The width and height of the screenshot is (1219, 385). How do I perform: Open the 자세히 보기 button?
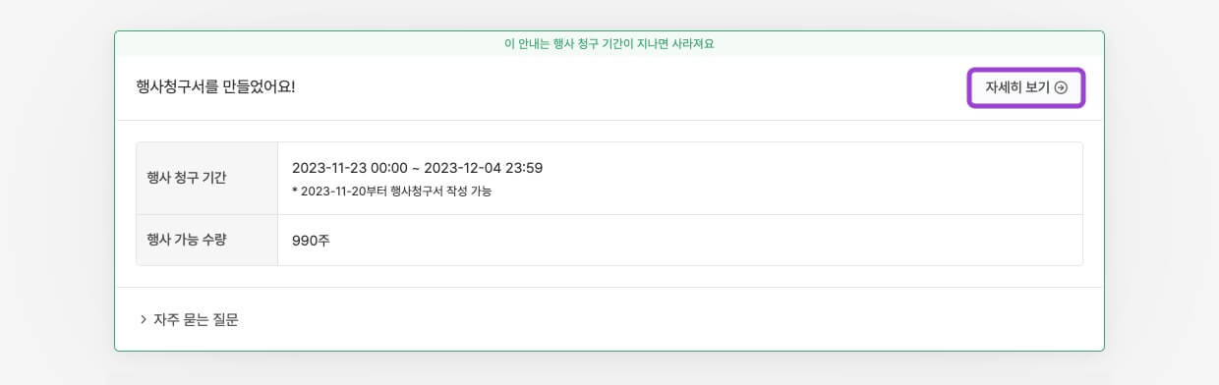1026,87
